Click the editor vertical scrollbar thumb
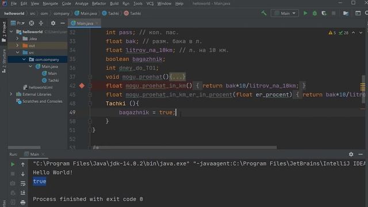This screenshot has height=207, width=368. point(363,89)
